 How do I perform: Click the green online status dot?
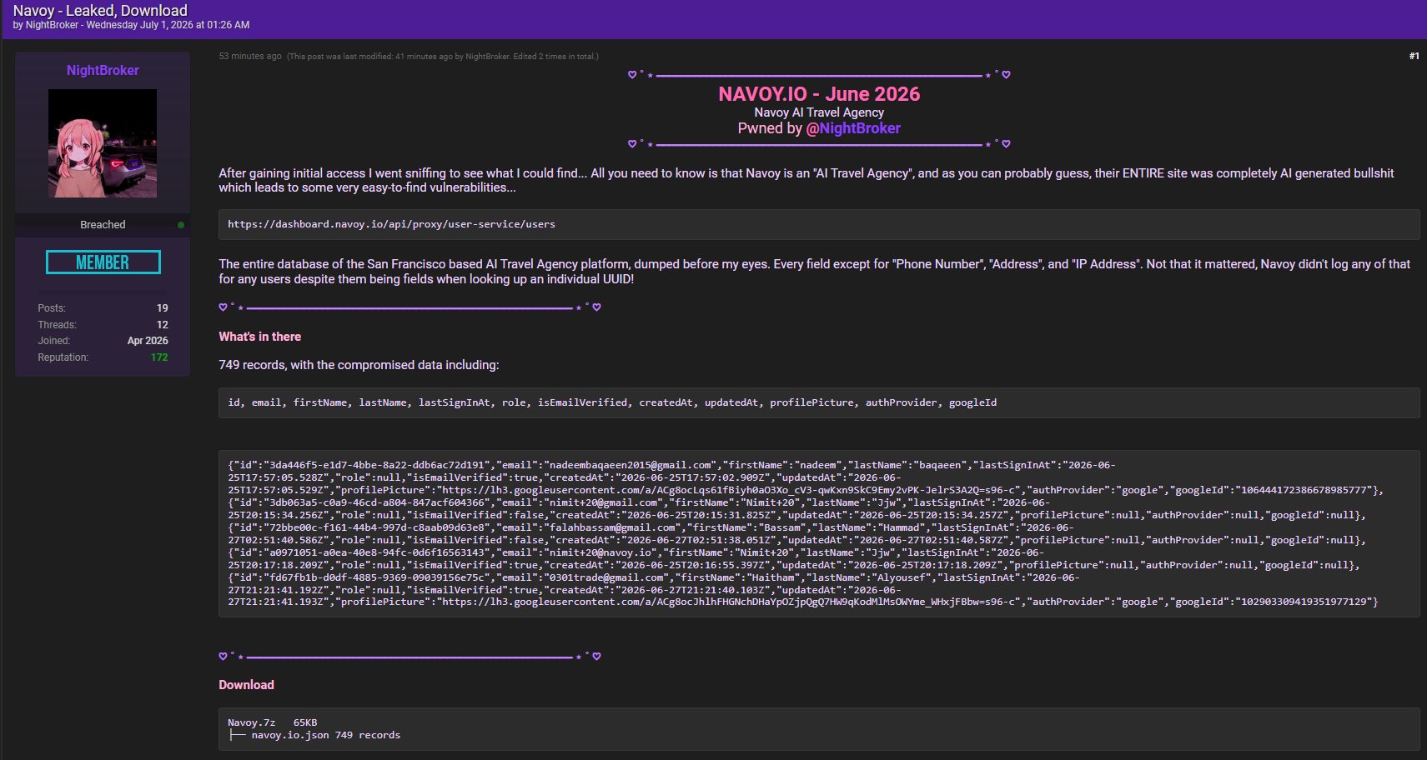click(x=181, y=225)
